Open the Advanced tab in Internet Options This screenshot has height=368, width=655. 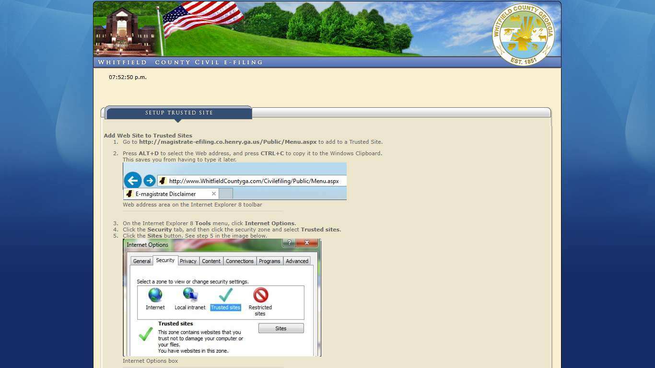(297, 261)
